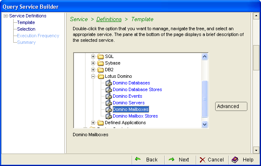Select Service Definitions root label

28,16
